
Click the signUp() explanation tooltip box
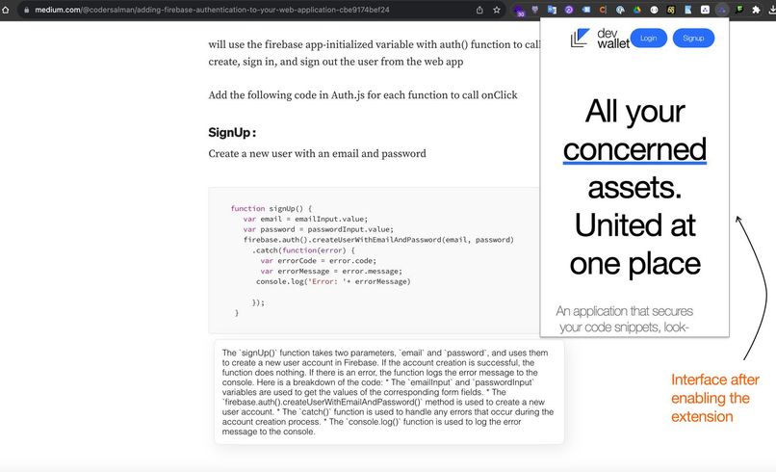tap(389, 392)
